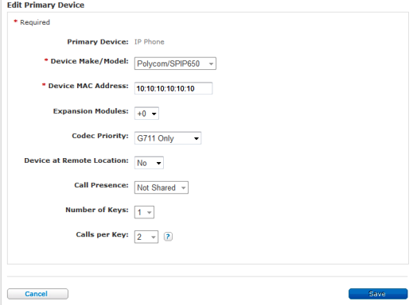The width and height of the screenshot is (413, 305).
Task: Click the arrow beside G711 Only
Action: point(197,138)
